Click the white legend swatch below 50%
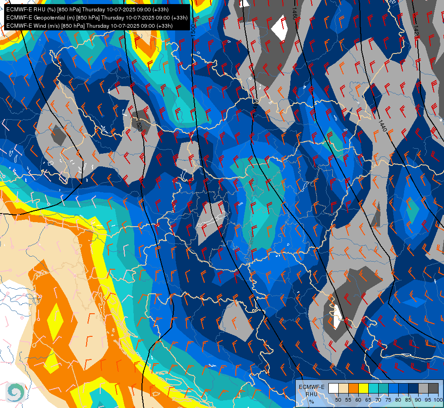 tap(333, 388)
